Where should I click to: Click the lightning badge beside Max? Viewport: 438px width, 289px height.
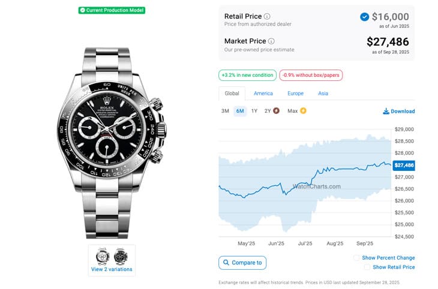303,111
